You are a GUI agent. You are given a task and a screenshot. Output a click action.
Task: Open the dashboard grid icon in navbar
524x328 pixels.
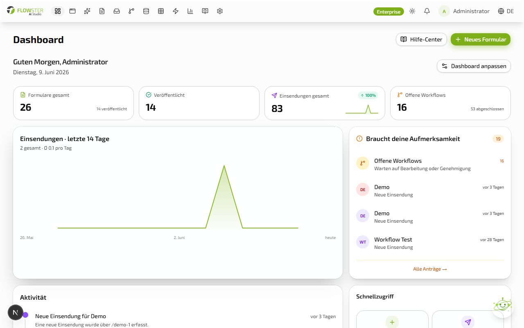[x=58, y=11]
